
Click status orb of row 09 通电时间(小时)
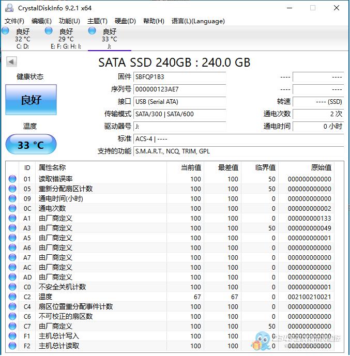[12, 198]
